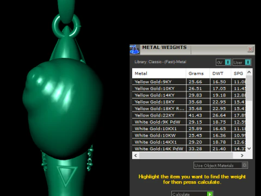Select Yellow Gold:10KY row
The height and width of the screenshot is (196, 261).
point(189,88)
